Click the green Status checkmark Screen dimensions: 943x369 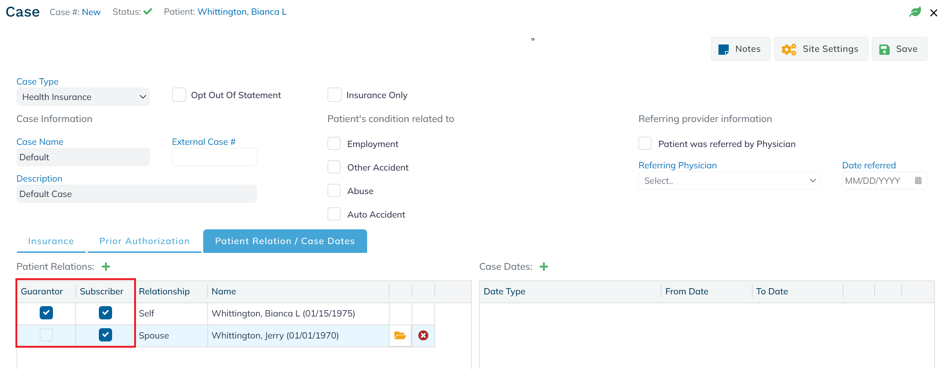(x=148, y=12)
